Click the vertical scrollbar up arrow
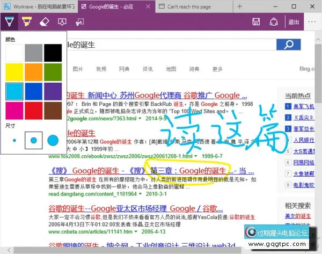Image resolution: width=322 pixels, height=254 pixels. click(318, 39)
